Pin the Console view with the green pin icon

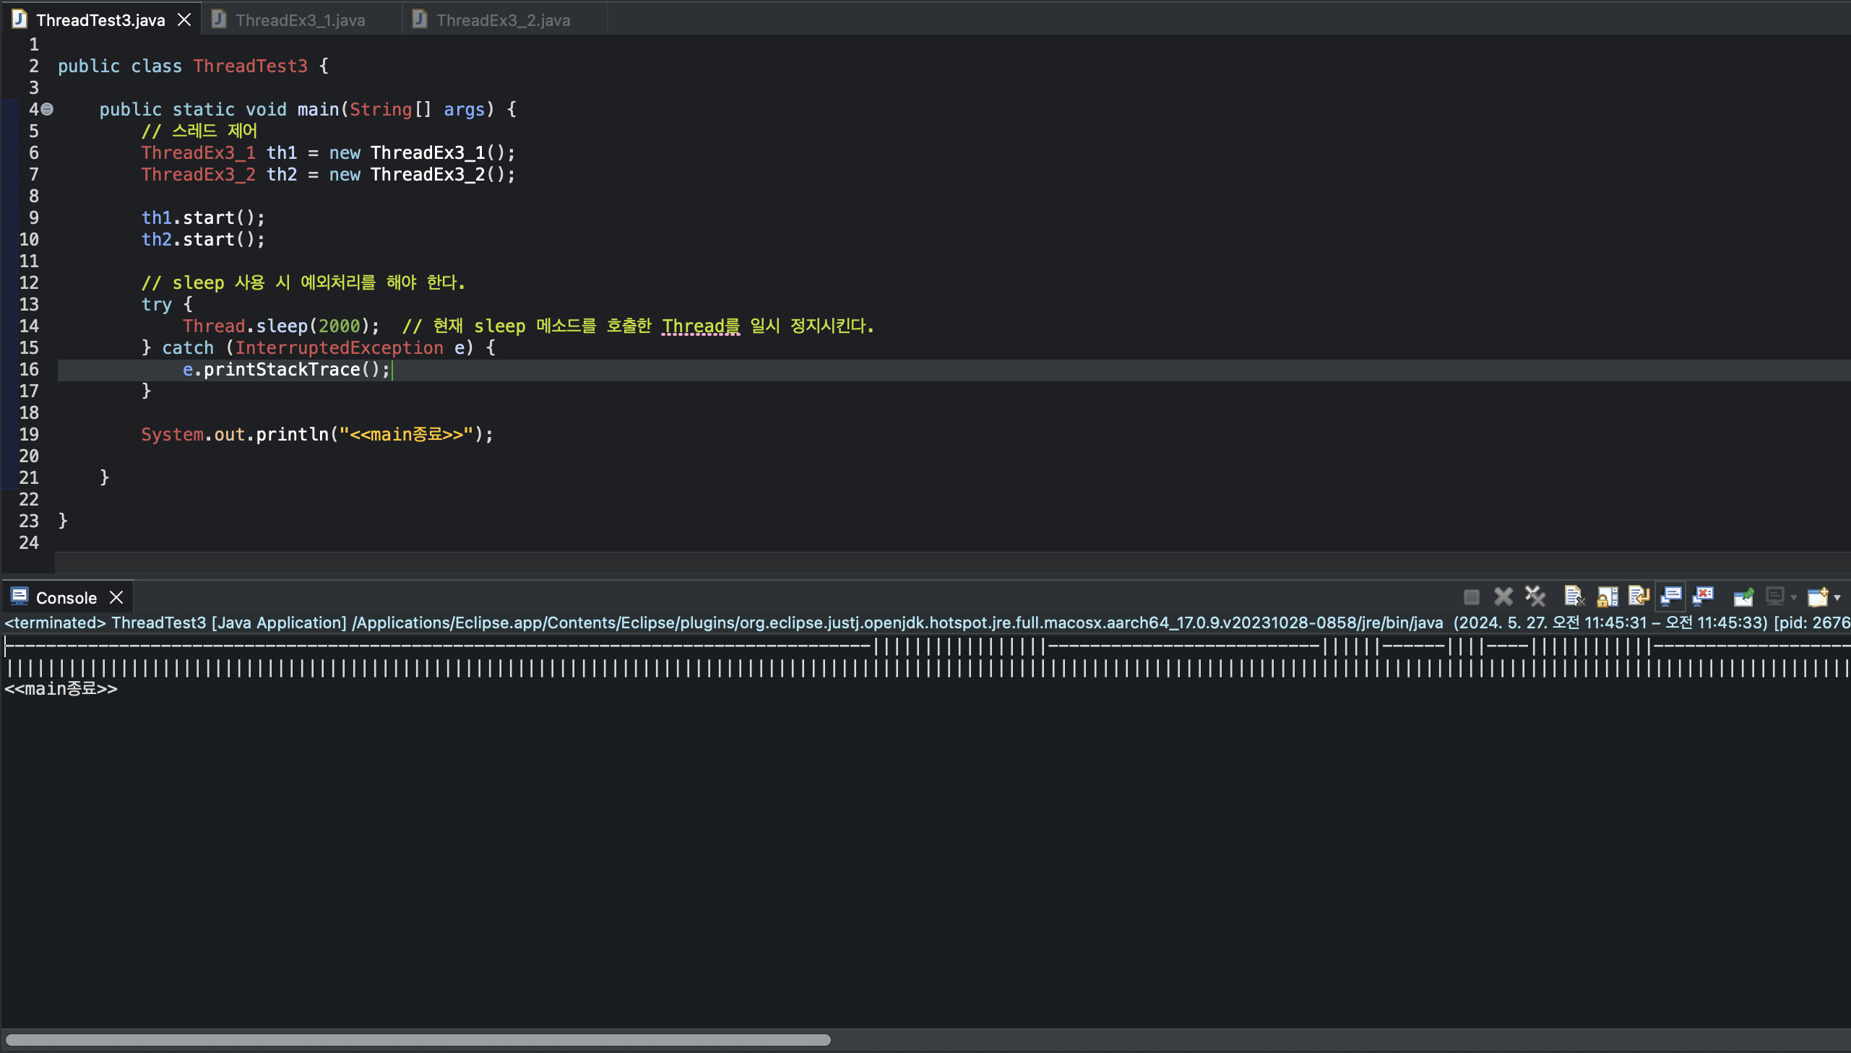pyautogui.click(x=1743, y=597)
